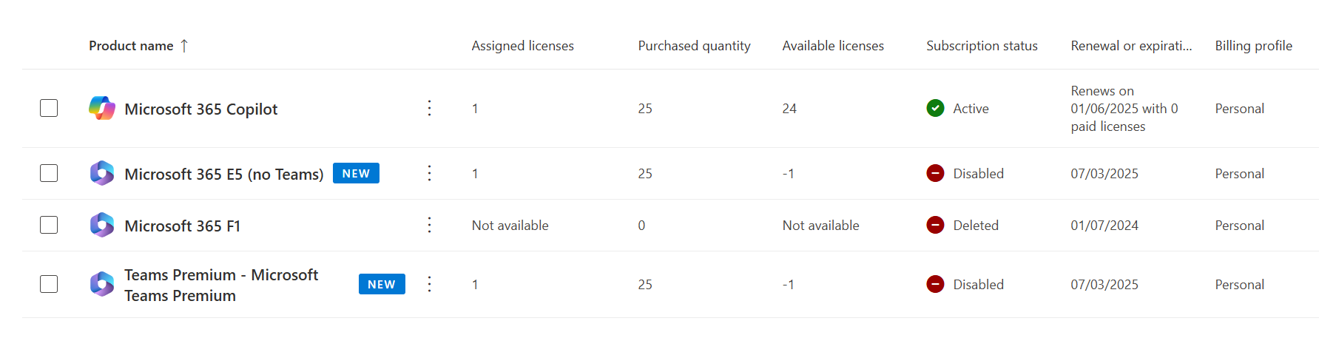Sort by the Assigned licenses column header
Image resolution: width=1319 pixels, height=338 pixels.
coord(522,46)
